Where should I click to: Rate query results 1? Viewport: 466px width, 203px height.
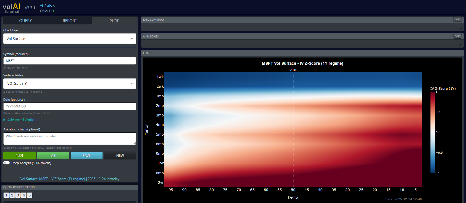coord(6,195)
